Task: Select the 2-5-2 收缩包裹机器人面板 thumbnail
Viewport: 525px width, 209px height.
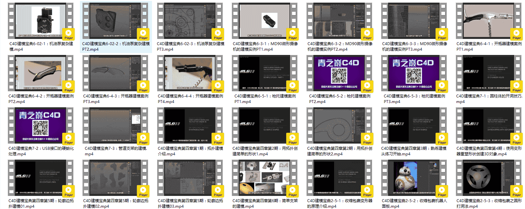Action: point(415,178)
